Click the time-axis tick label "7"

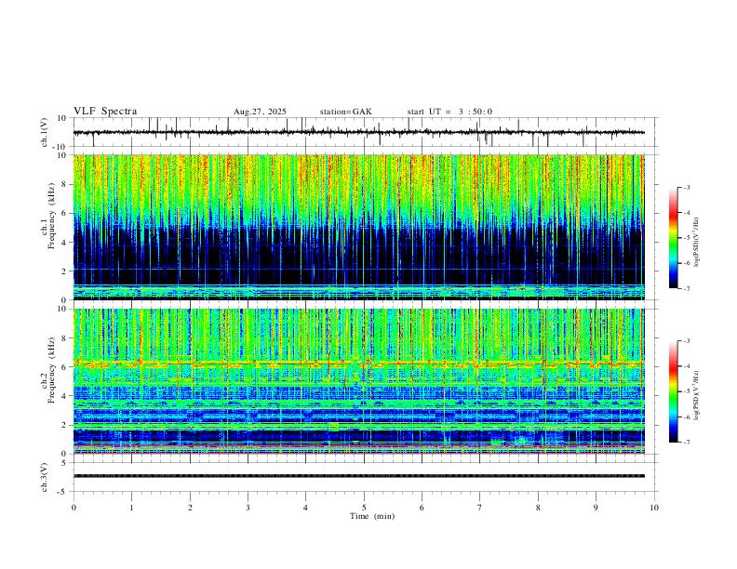click(480, 508)
